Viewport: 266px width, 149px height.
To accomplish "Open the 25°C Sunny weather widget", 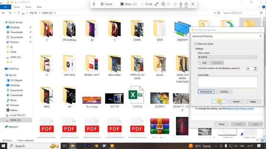I will (199, 146).
